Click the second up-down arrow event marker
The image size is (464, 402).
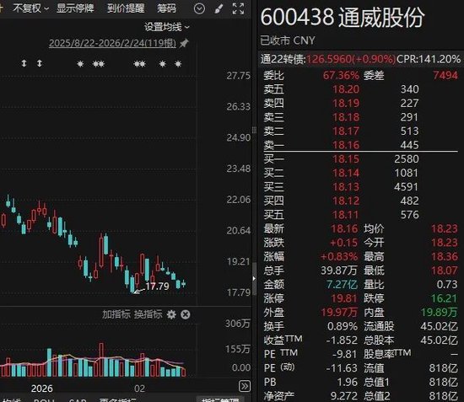(40, 63)
